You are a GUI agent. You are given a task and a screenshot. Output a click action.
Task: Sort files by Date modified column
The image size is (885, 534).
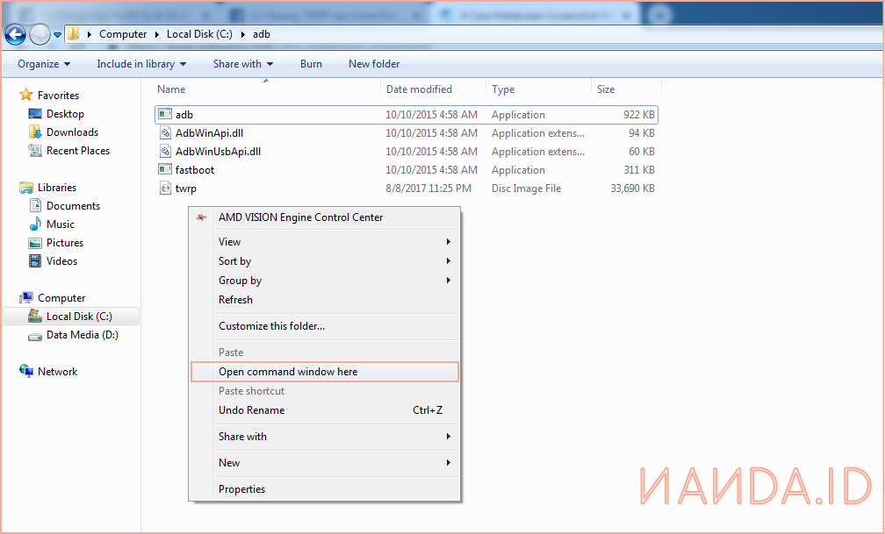coord(419,89)
